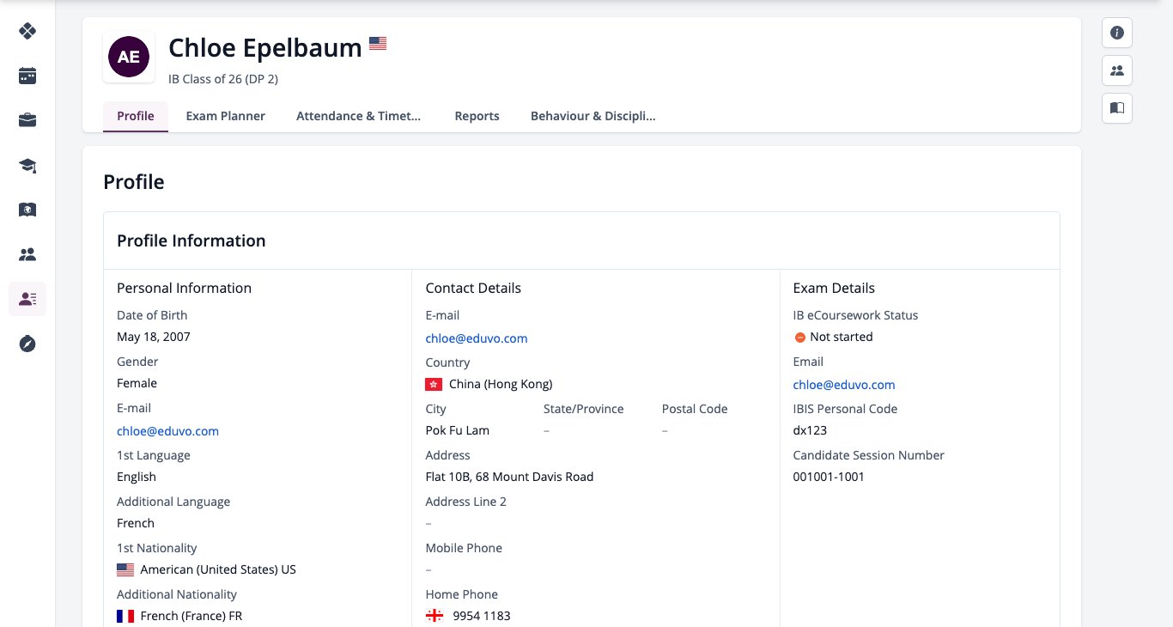Switch to the Exam Planner tab
Viewport: 1173px width, 627px height.
[x=226, y=116]
